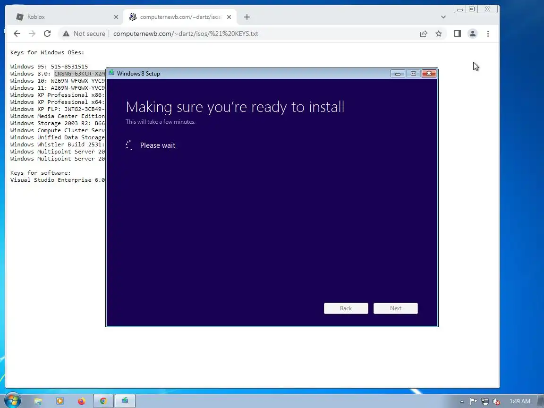This screenshot has height=408, width=544.
Task: Click the 'Keys for Windows OSes:' heading
Action: tap(47, 52)
